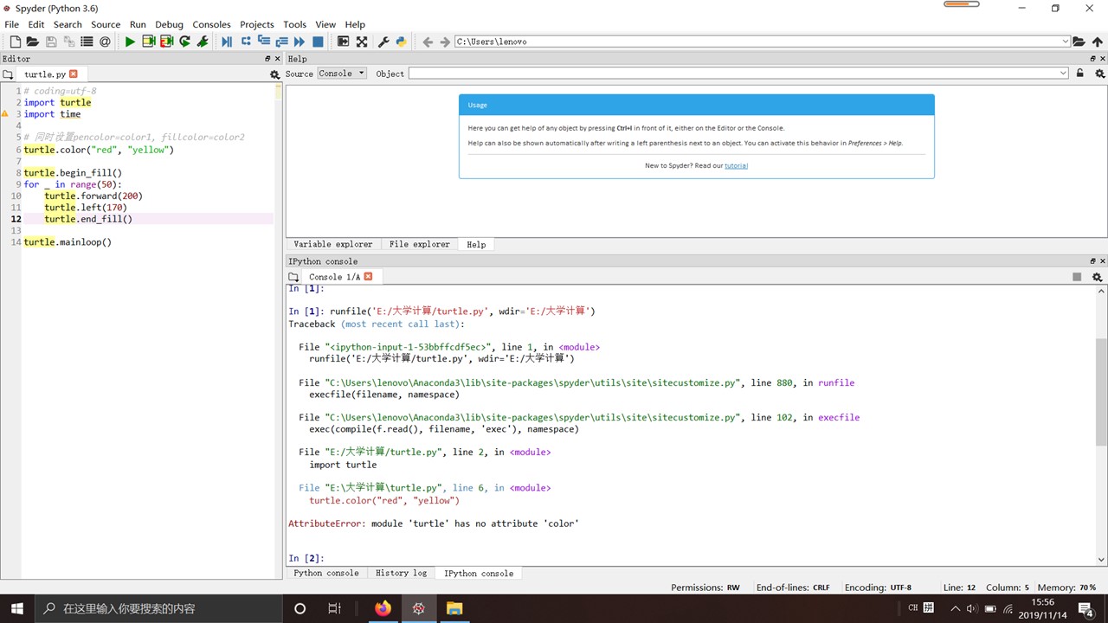Viewport: 1108px width, 623px height.
Task: Run cell and advance icon
Action: [166, 42]
